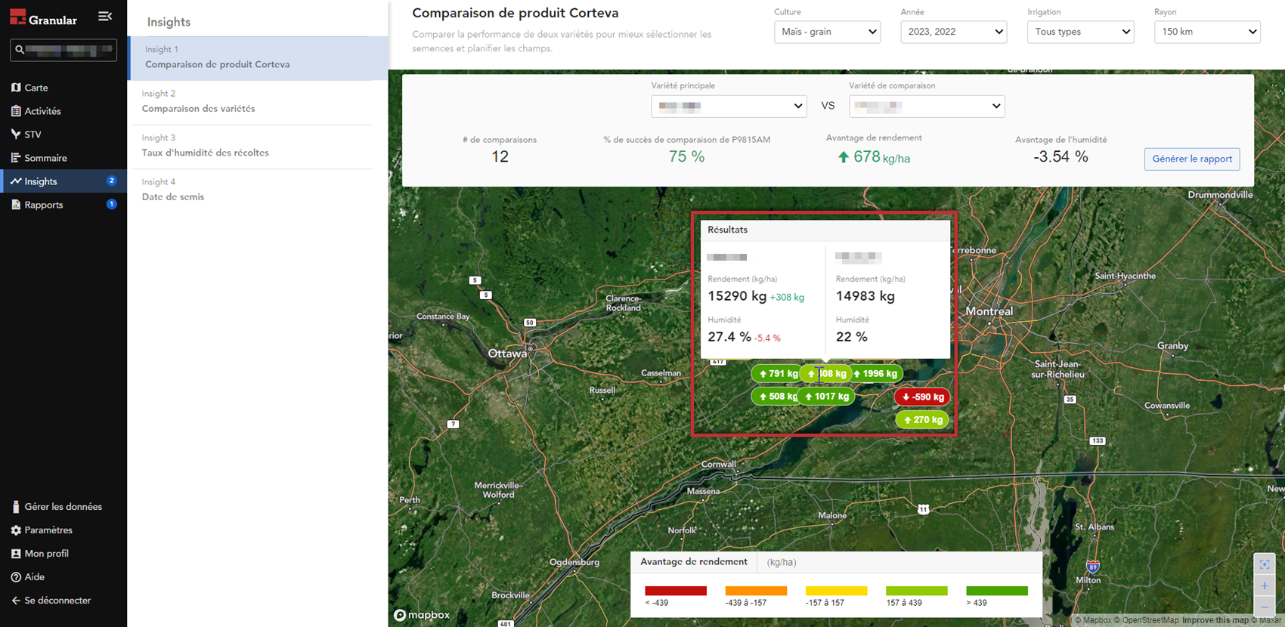This screenshot has width=1285, height=627.
Task: Click the sidebar search field
Action: pos(63,50)
